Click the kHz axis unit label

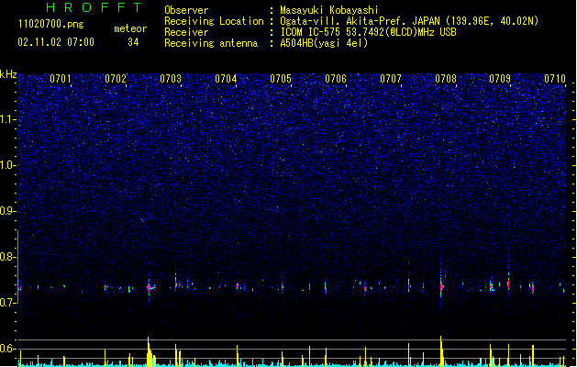tap(8, 74)
